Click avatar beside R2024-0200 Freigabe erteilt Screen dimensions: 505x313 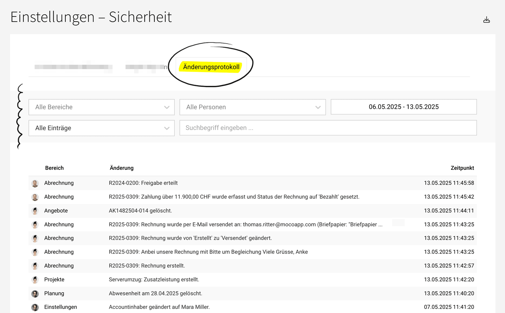(35, 183)
